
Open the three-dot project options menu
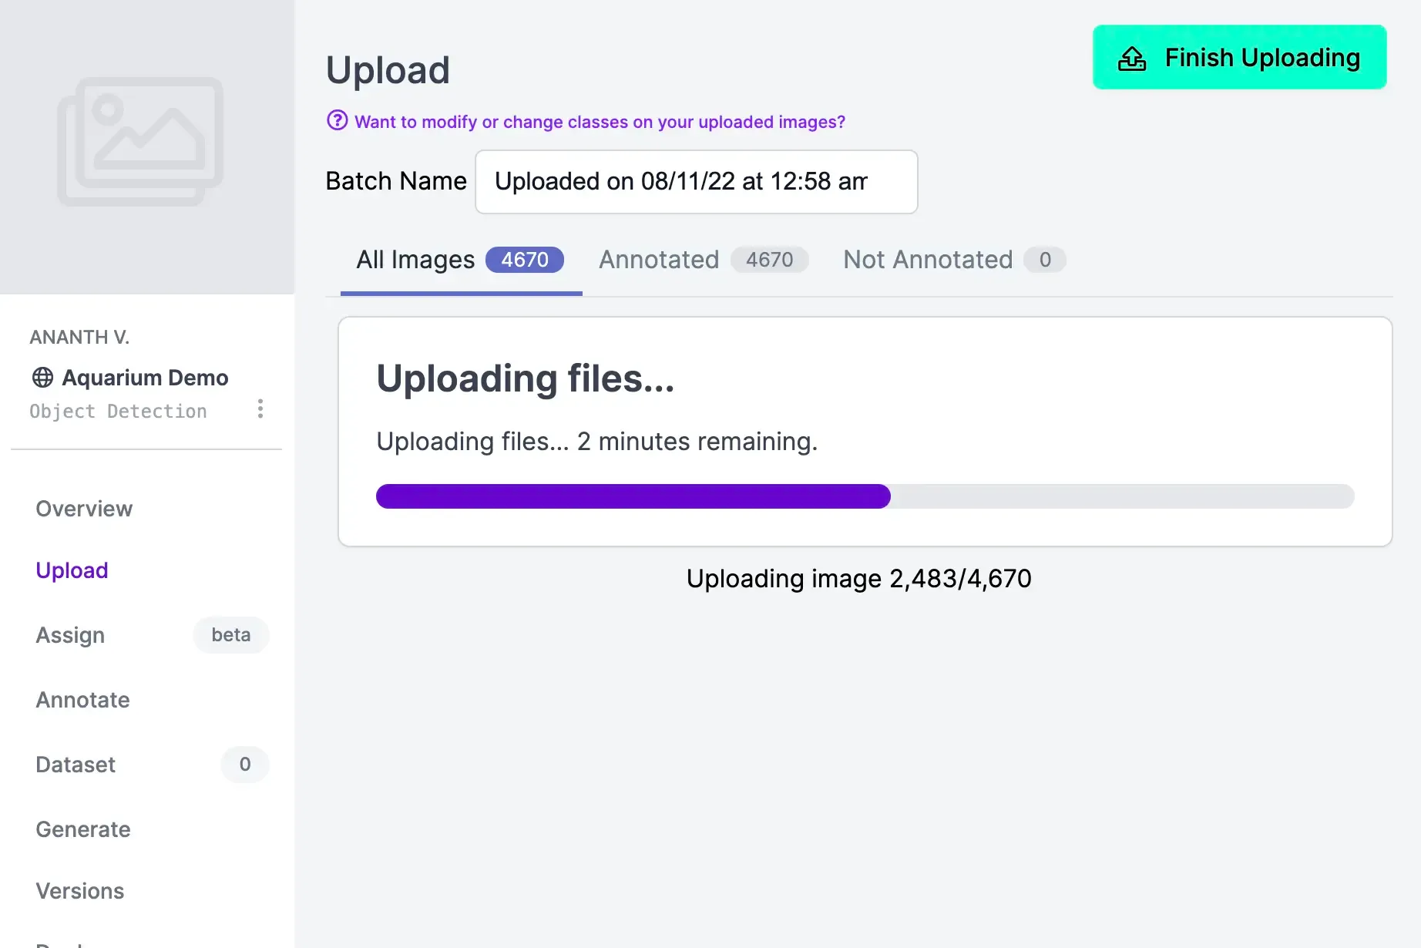[260, 408]
